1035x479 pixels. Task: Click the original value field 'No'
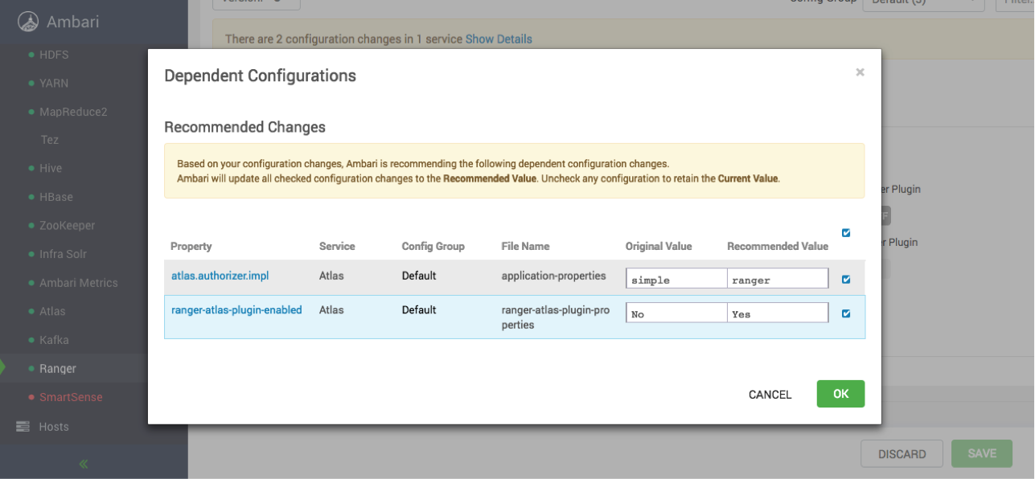(x=676, y=313)
